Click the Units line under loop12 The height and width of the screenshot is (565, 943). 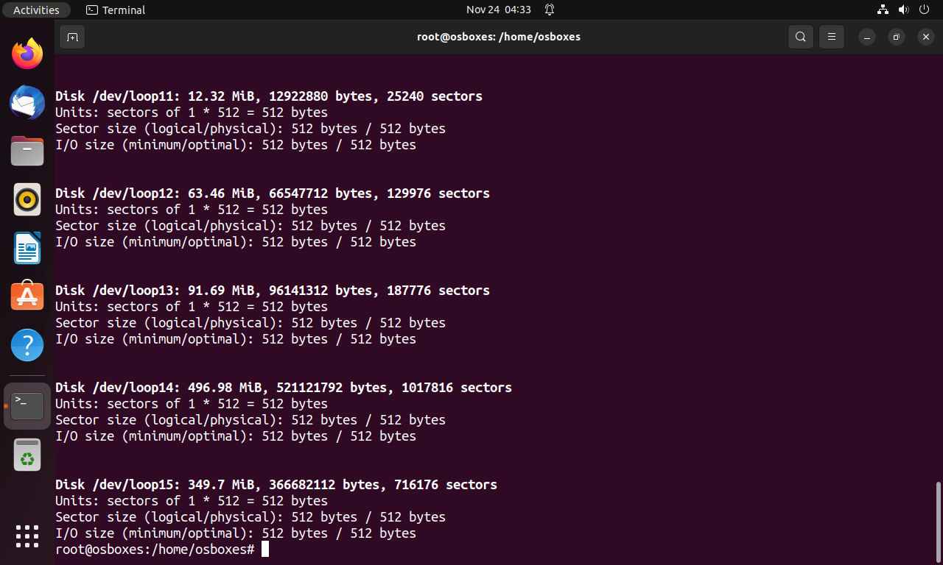click(x=192, y=210)
